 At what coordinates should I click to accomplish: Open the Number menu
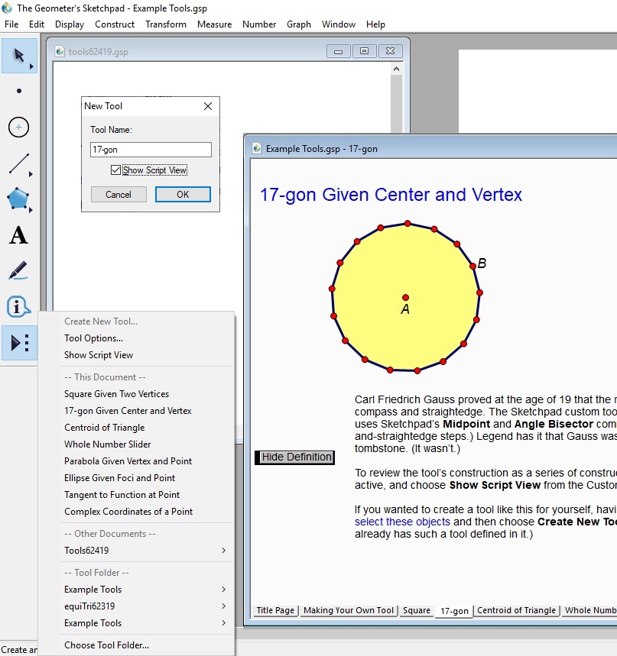259,24
